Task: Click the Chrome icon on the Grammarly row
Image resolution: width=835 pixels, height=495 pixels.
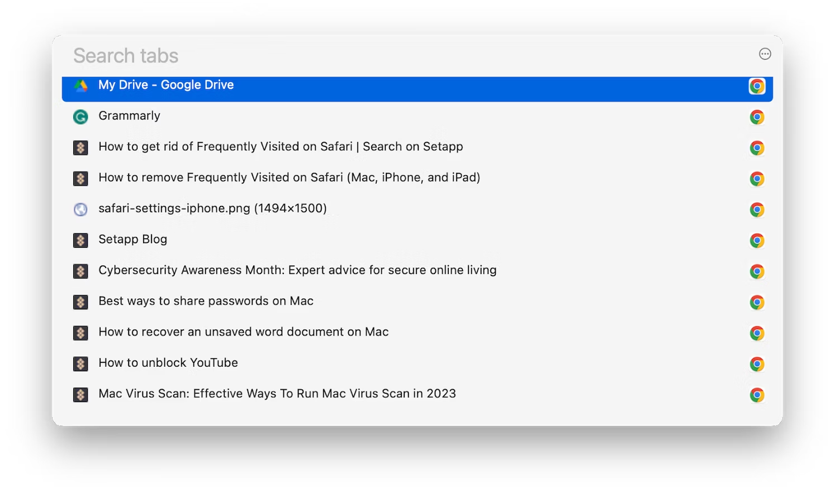Action: pyautogui.click(x=757, y=117)
